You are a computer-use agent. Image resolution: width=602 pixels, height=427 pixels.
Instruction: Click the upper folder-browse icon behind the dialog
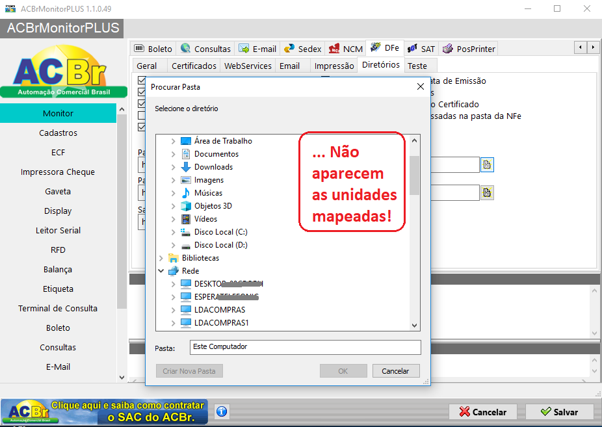tap(487, 164)
